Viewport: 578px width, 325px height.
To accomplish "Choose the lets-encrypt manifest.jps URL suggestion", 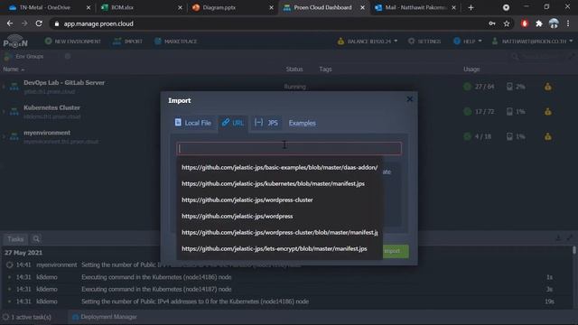I will [x=279, y=249].
